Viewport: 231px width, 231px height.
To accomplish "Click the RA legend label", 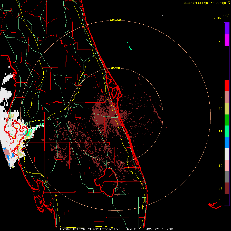I will point(220,131).
